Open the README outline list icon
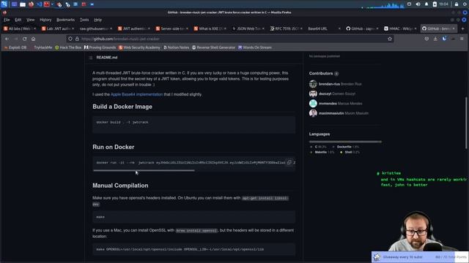The width and height of the screenshot is (469, 263). tap(91, 57)
